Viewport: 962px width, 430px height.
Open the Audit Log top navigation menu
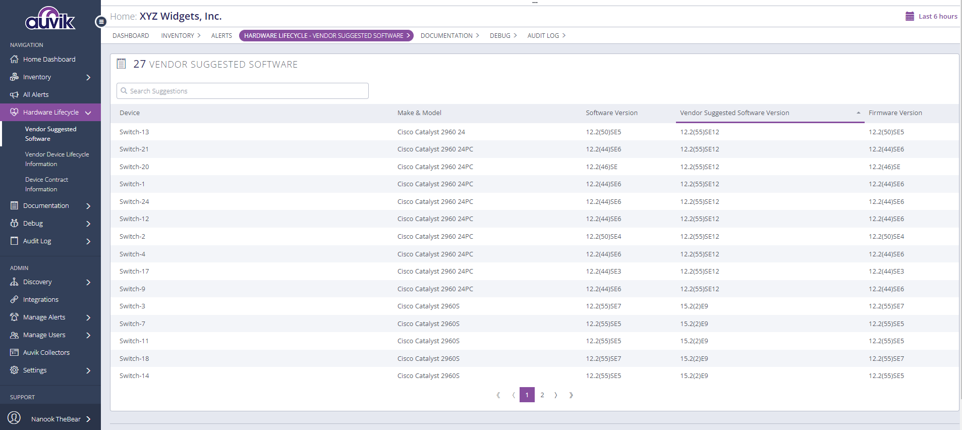coord(546,35)
